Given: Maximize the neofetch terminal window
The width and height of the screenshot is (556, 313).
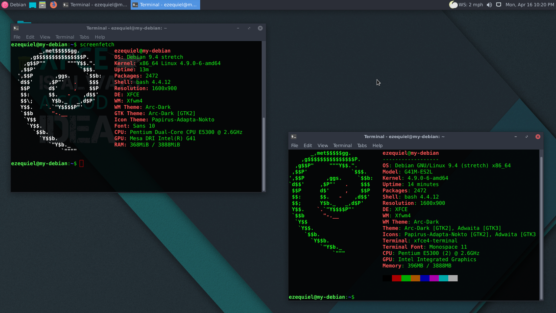Looking at the screenshot, I should [x=526, y=137].
